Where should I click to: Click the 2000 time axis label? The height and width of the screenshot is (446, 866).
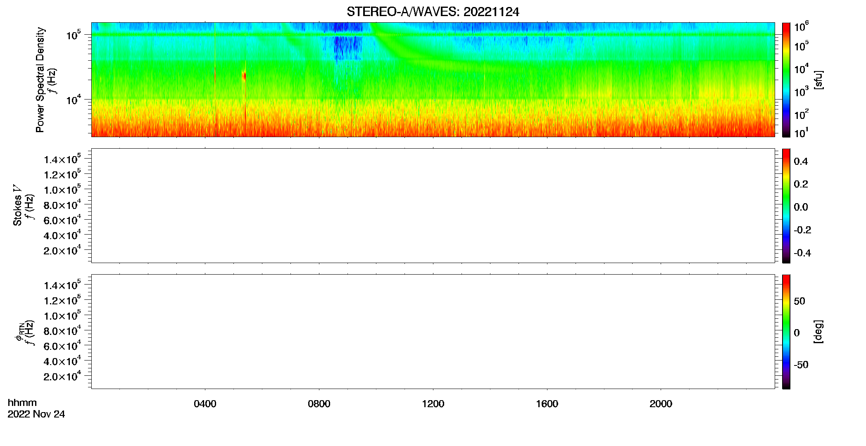pyautogui.click(x=661, y=404)
